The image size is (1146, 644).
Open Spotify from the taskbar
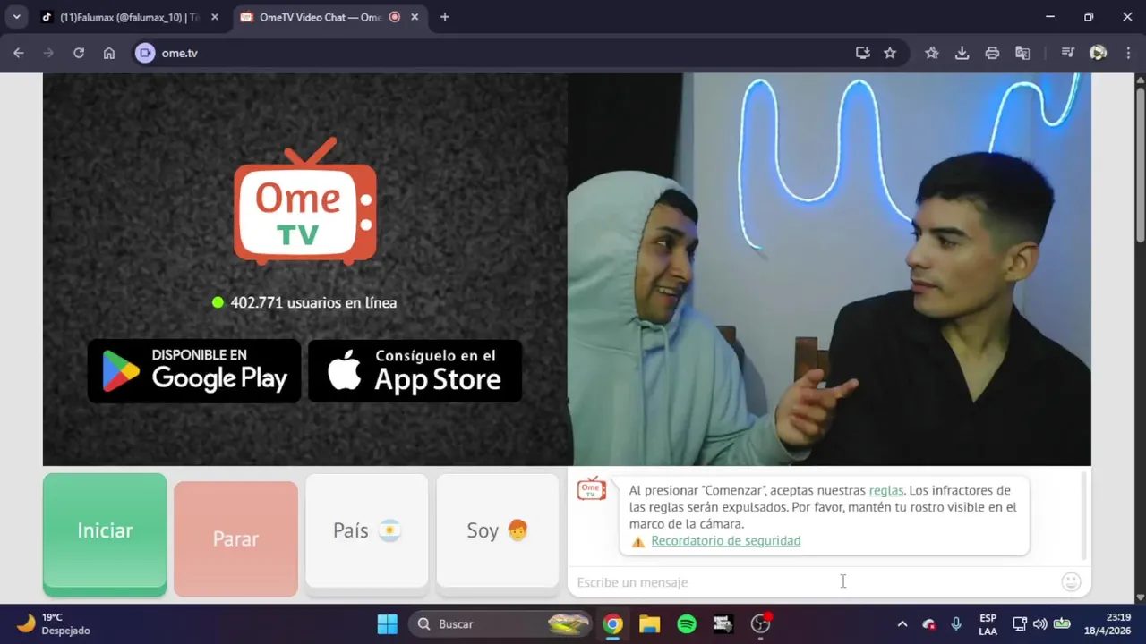[687, 624]
